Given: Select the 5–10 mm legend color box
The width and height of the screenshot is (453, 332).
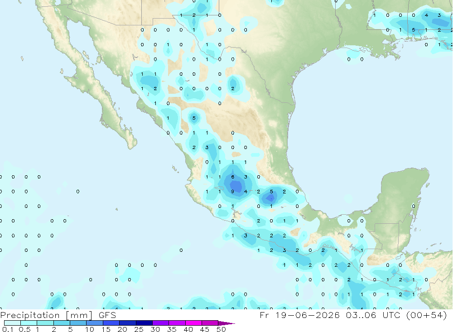Looking at the screenshot, I should pos(78,323).
